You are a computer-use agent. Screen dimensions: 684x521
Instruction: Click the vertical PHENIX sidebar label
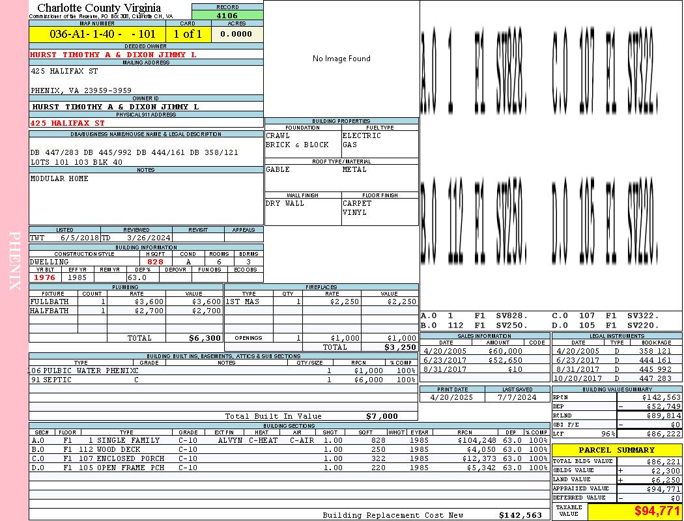14,260
